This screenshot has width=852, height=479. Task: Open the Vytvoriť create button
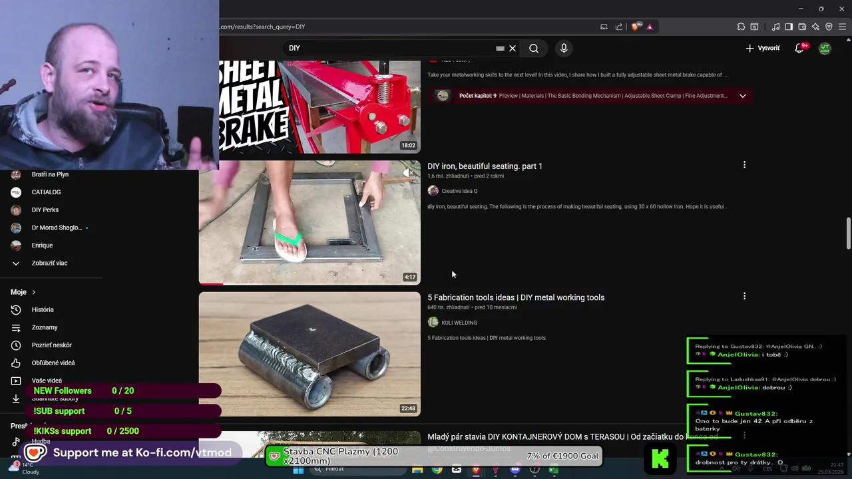pyautogui.click(x=763, y=48)
